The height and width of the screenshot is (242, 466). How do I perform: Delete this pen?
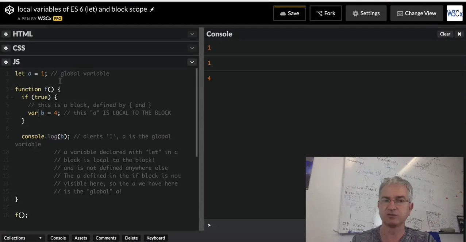pyautogui.click(x=131, y=238)
